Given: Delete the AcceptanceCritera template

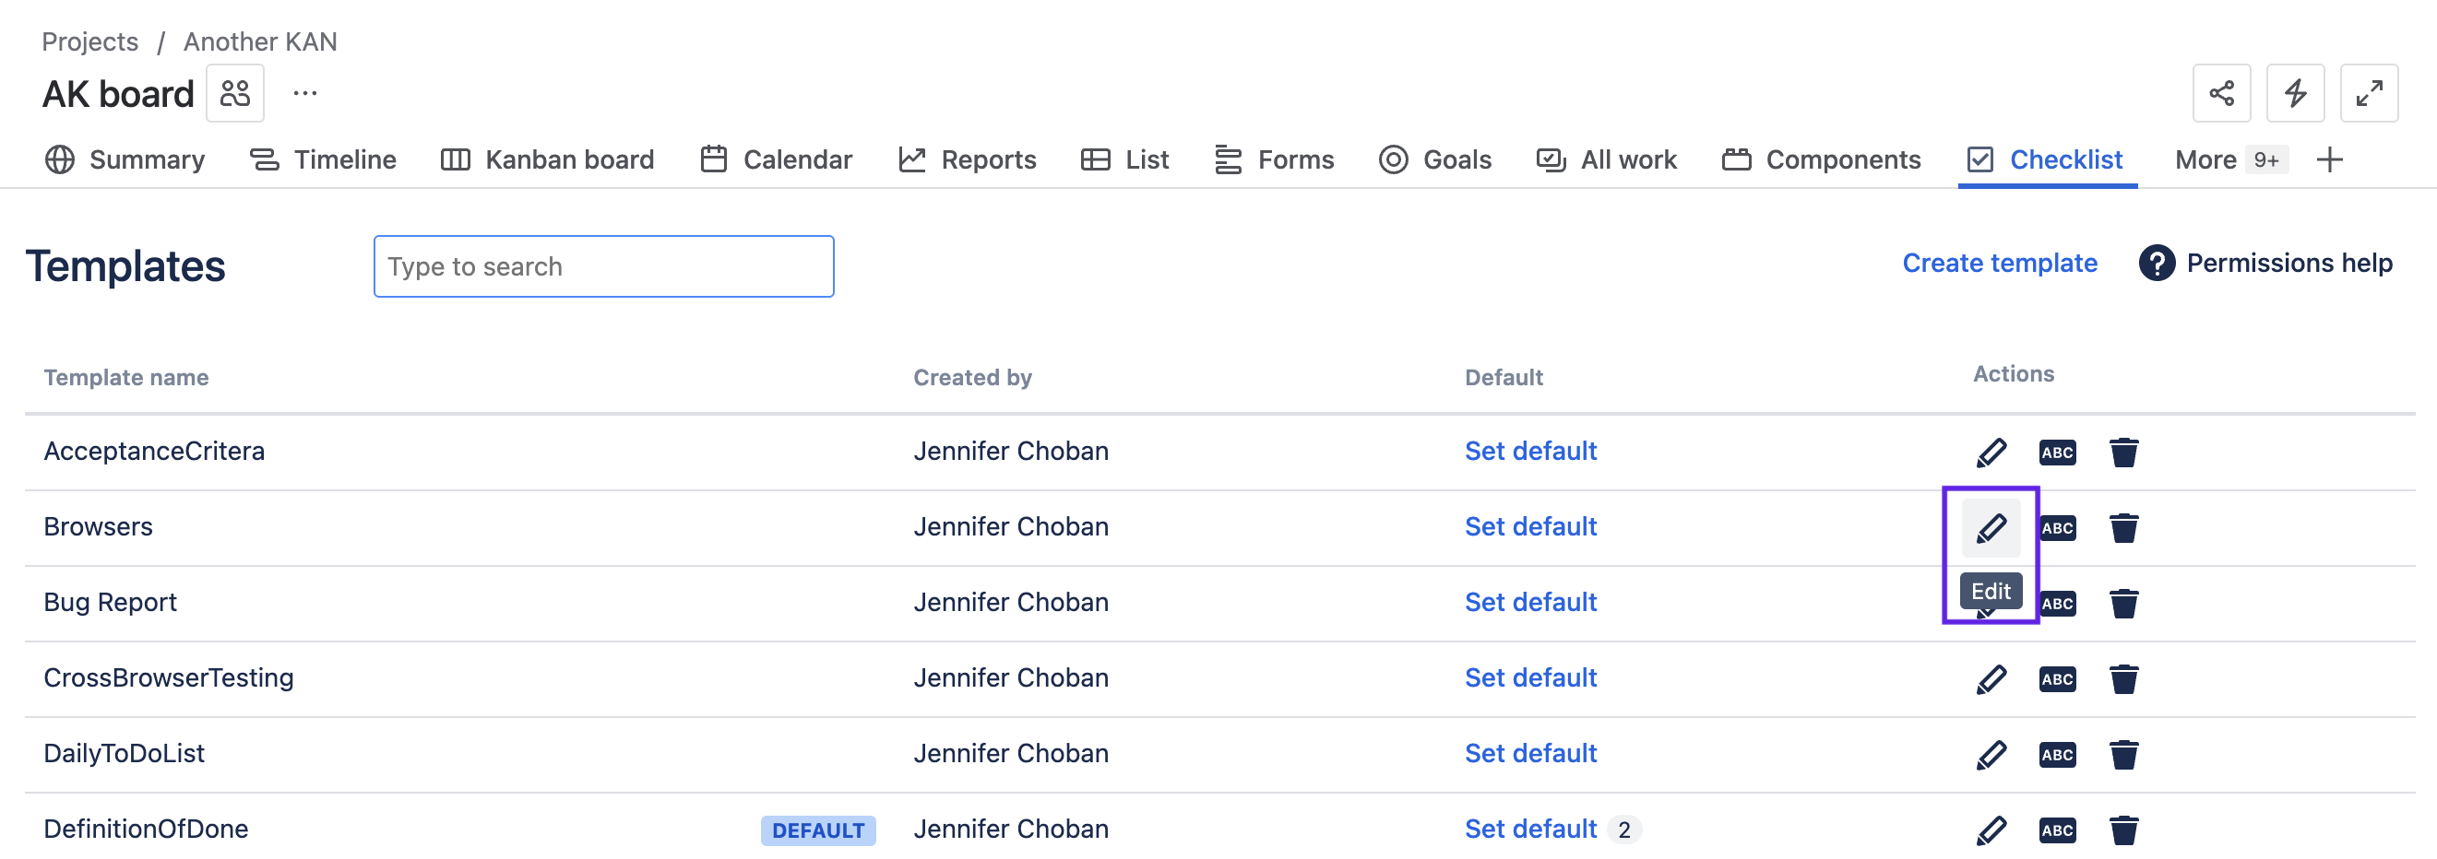Looking at the screenshot, I should [2122, 452].
